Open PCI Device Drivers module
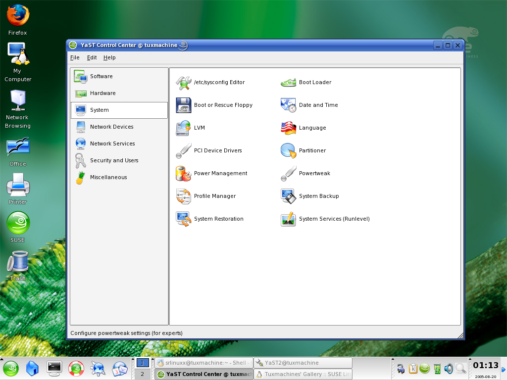 (x=209, y=150)
